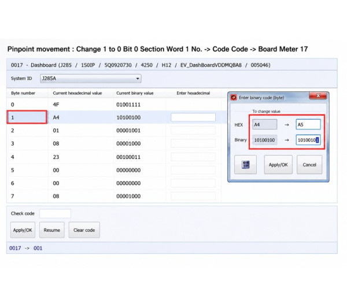
Task: Click hexadecimal input for byte 2
Action: click(193, 130)
